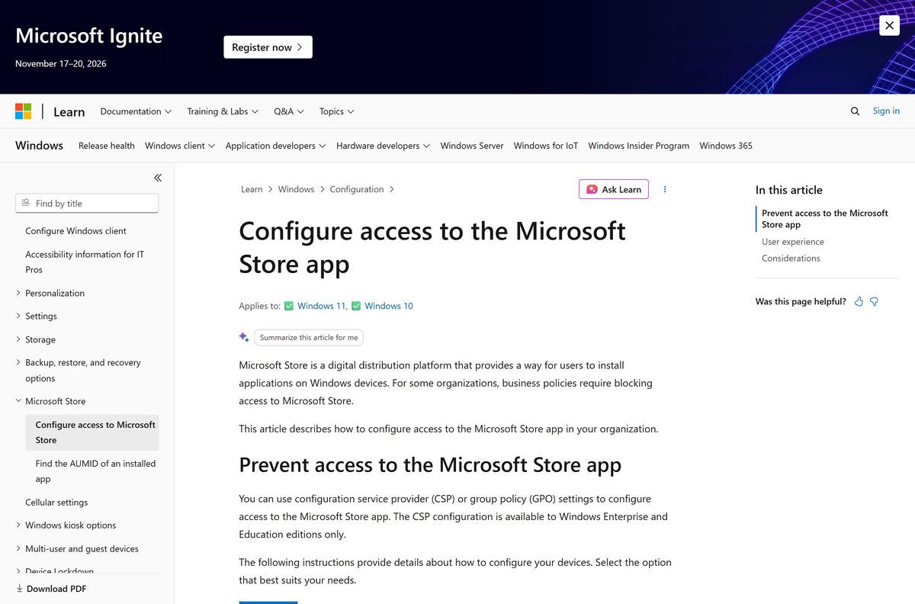Expand the Storage tree node

[40, 339]
